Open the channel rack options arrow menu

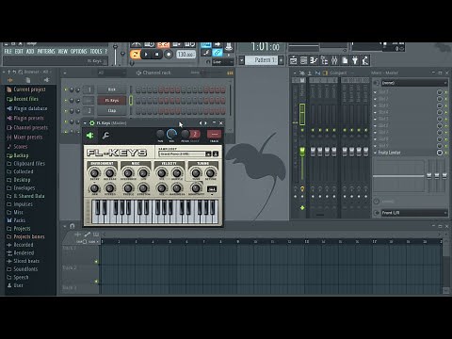(65, 73)
